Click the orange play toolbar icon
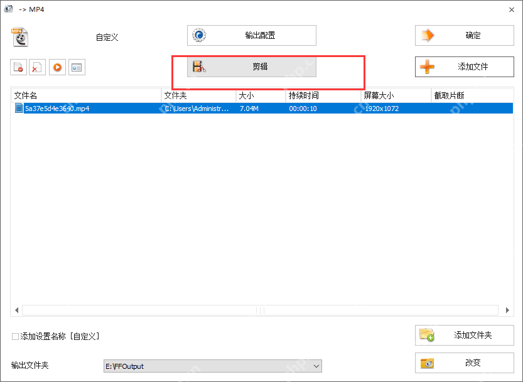 [57, 67]
